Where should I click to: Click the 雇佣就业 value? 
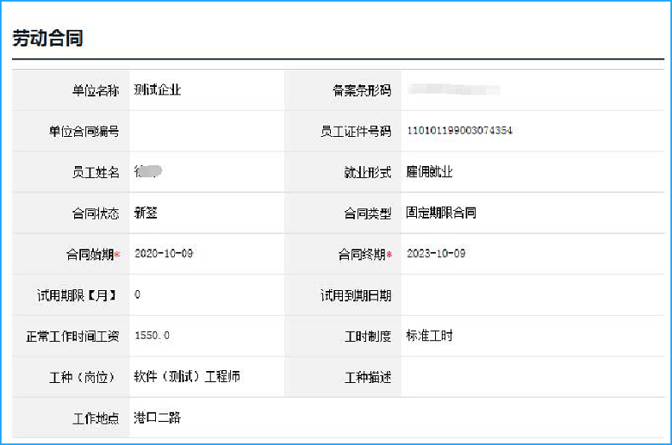pos(429,172)
